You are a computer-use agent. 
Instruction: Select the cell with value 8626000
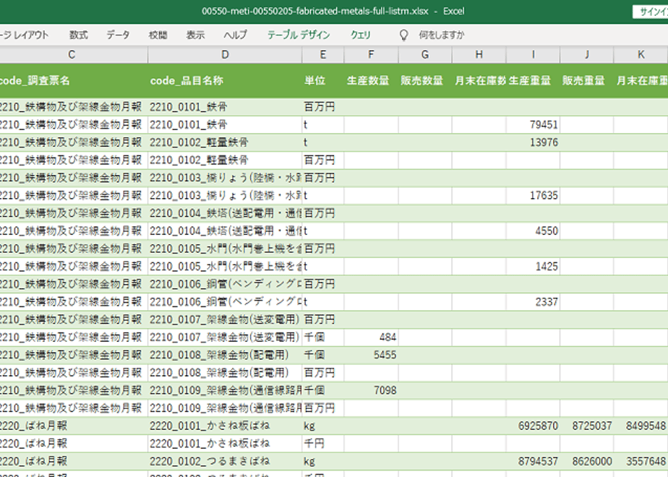tap(586, 461)
